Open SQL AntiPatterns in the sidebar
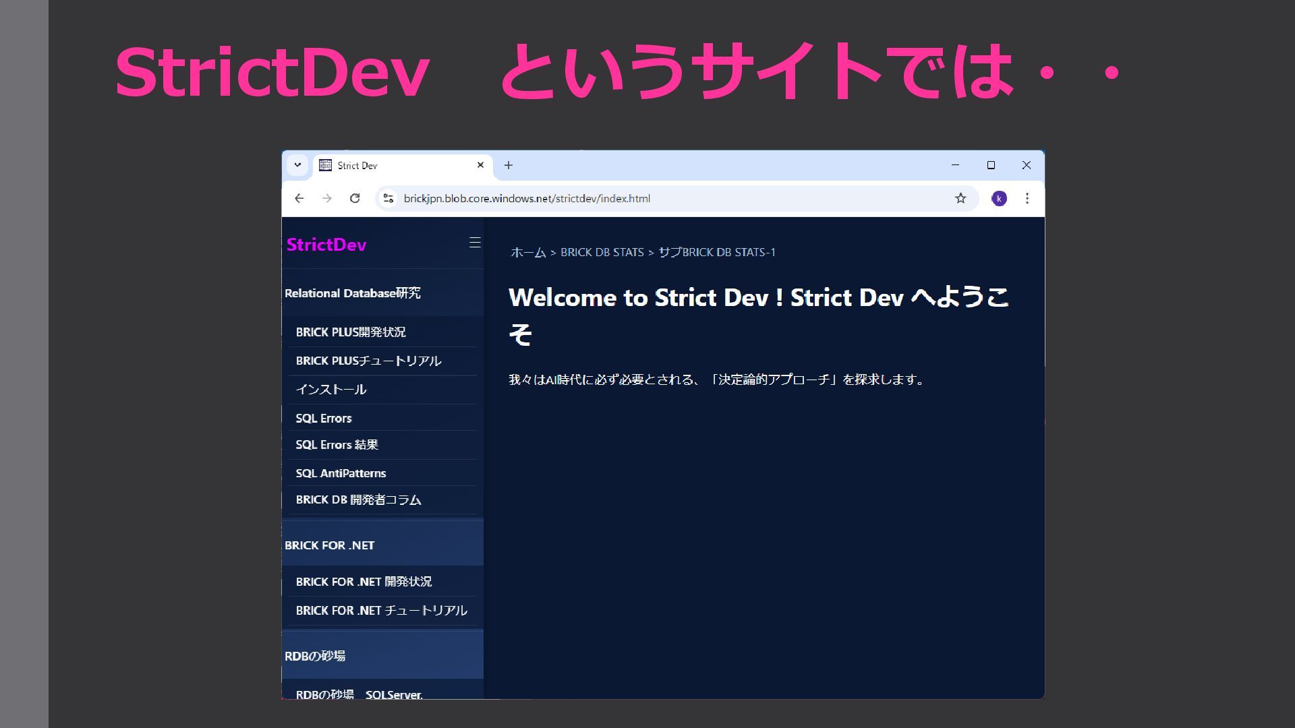Viewport: 1295px width, 728px height. [x=341, y=473]
